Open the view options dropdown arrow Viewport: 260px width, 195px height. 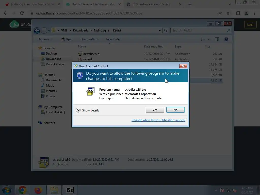tap(209, 39)
